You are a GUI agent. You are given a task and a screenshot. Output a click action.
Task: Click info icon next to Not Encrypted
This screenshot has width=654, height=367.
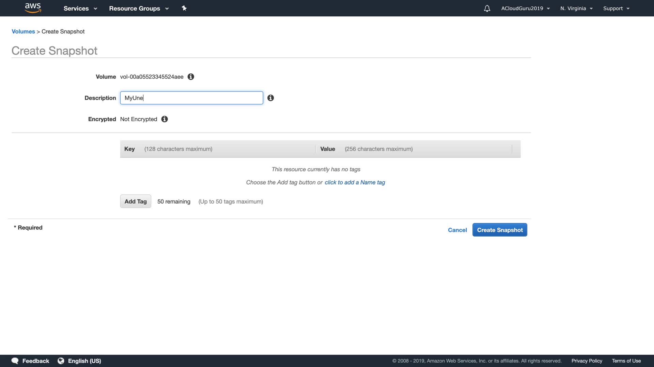point(165,119)
